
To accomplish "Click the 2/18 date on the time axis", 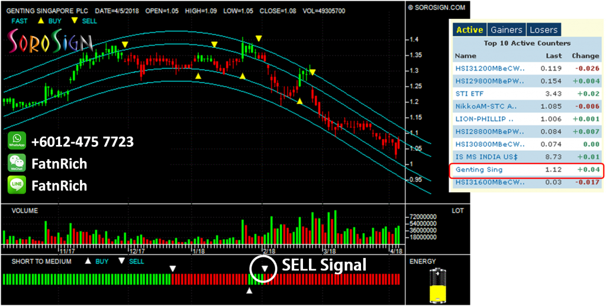I will [269, 251].
